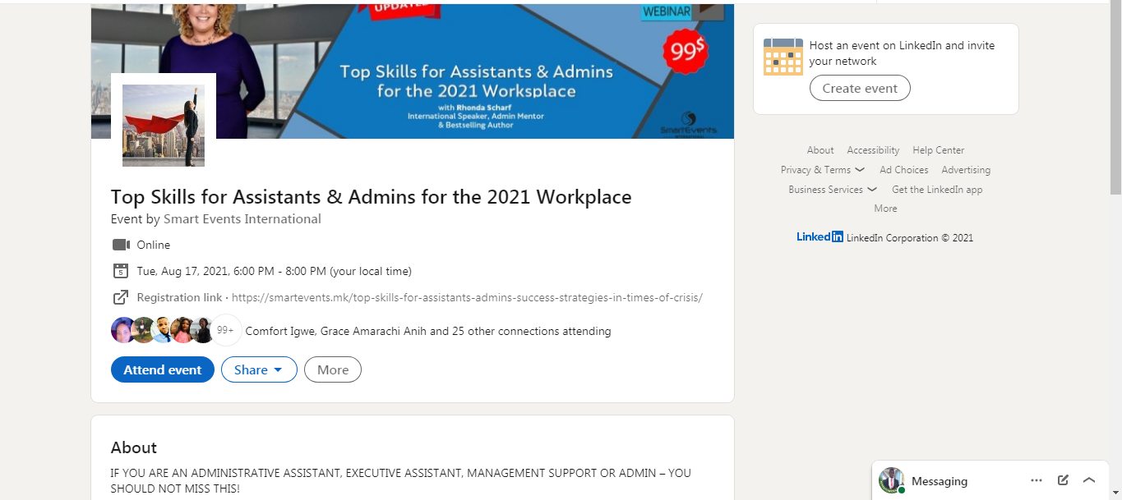Open the Share dropdown
Image resolution: width=1122 pixels, height=500 pixels.
pyautogui.click(x=259, y=369)
